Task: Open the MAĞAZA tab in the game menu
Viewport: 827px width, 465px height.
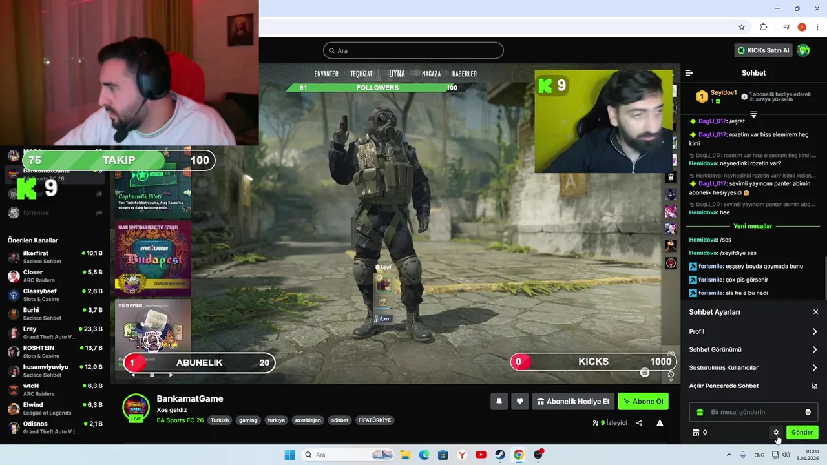Action: click(x=431, y=74)
